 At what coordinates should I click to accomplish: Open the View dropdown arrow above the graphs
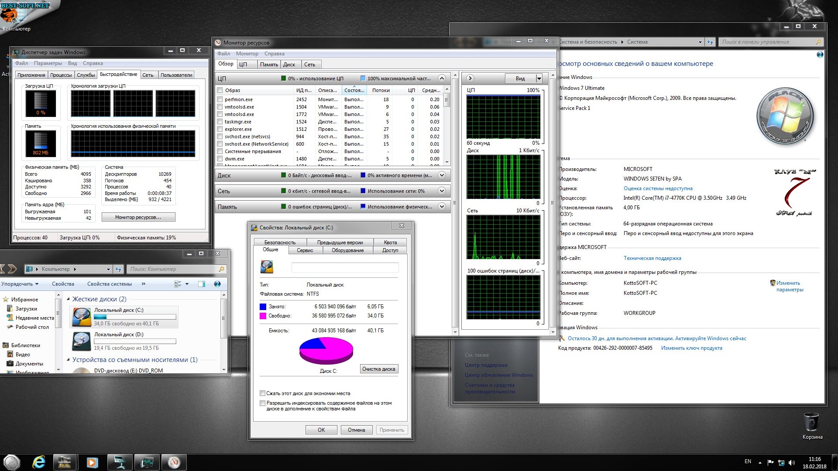pos(539,78)
